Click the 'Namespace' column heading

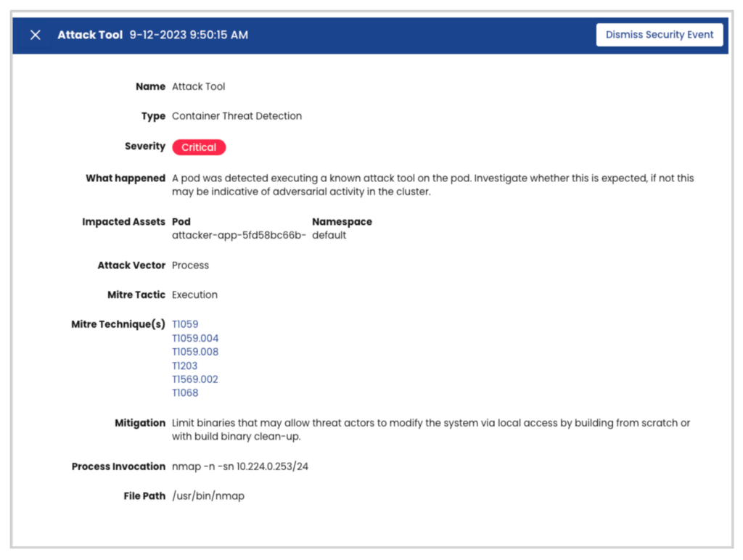pyautogui.click(x=342, y=222)
